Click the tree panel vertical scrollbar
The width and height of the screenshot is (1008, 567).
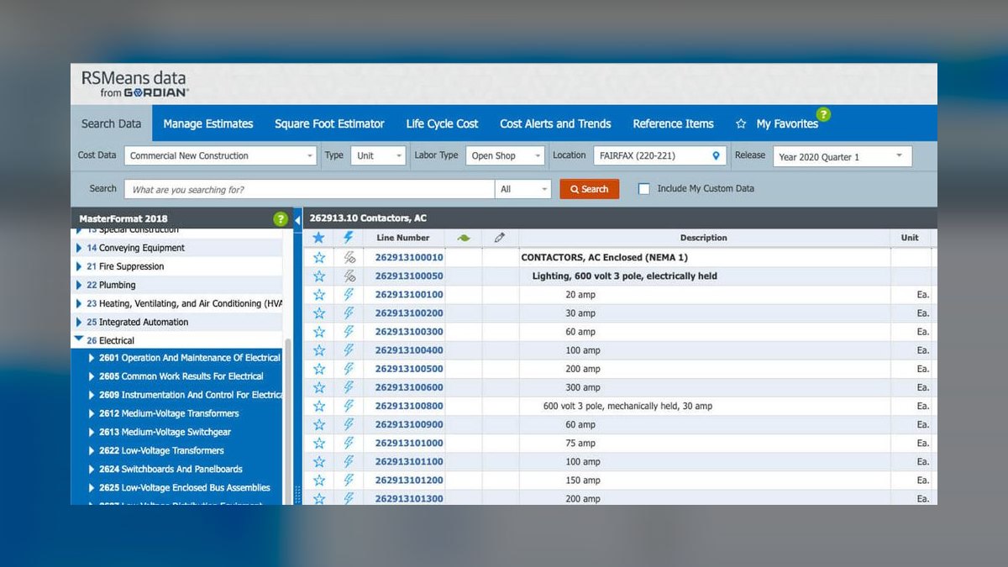[x=288, y=420]
